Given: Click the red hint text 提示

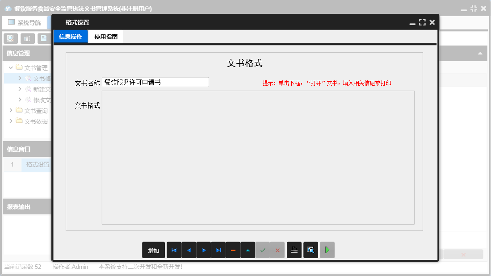Looking at the screenshot, I should 327,83.
